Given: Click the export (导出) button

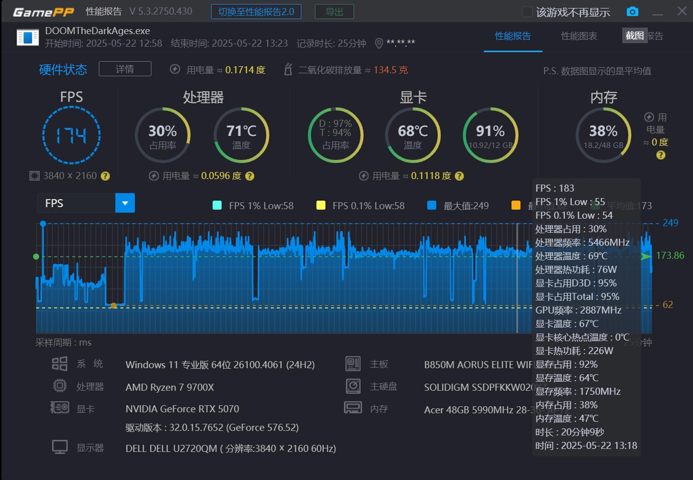Looking at the screenshot, I should click(334, 12).
